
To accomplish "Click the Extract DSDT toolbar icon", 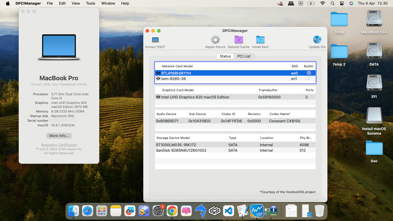I will [155, 40].
